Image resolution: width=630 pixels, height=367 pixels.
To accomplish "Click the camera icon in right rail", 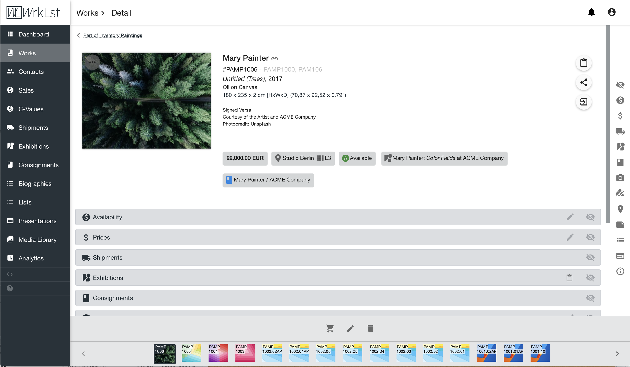I will point(620,178).
